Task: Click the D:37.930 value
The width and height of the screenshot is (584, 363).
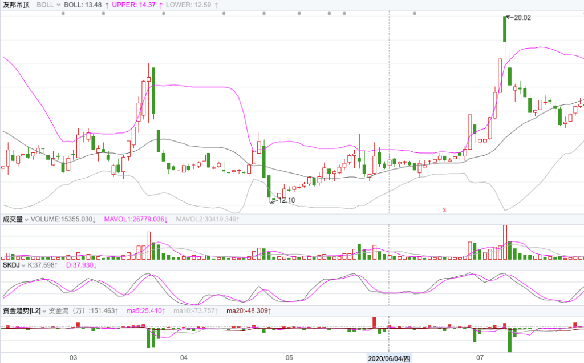Action: 80,265
